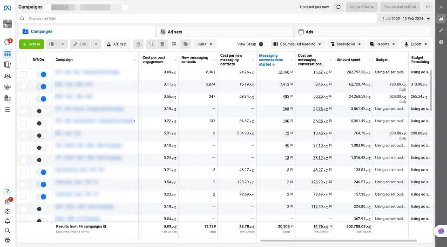Expand the duplicate options arrow

pyautogui.click(x=63, y=44)
